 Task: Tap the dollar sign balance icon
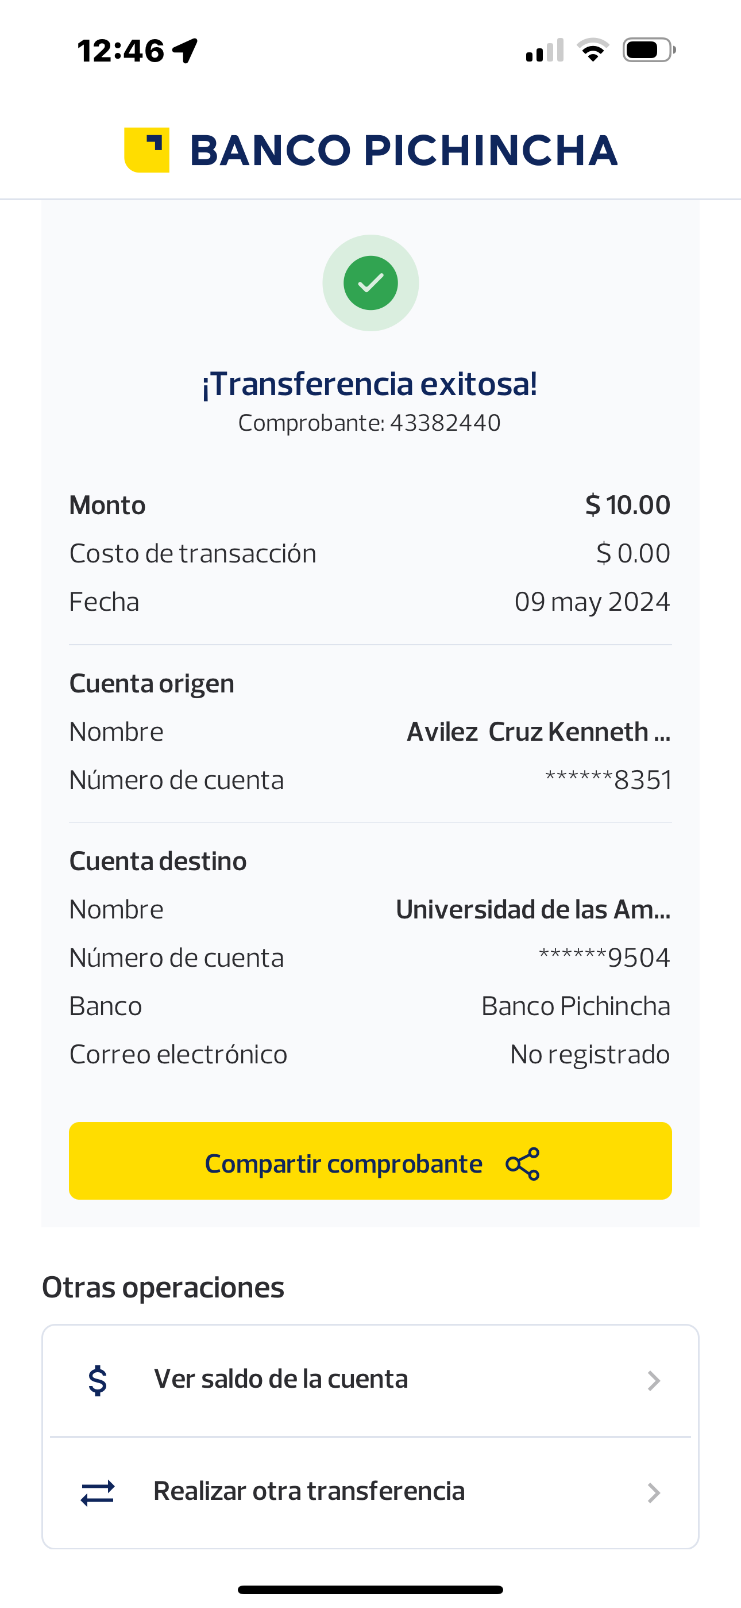point(98,1380)
